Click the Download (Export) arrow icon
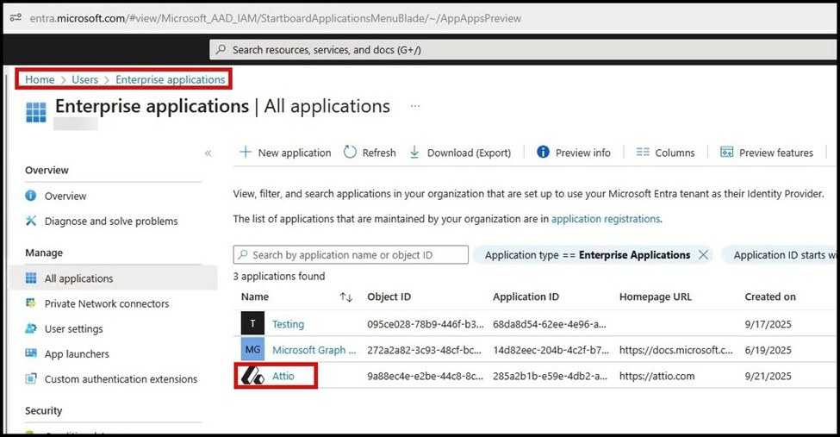Image resolution: width=840 pixels, height=437 pixels. pyautogui.click(x=414, y=153)
